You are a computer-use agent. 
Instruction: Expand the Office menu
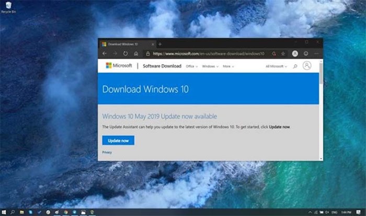(x=192, y=66)
